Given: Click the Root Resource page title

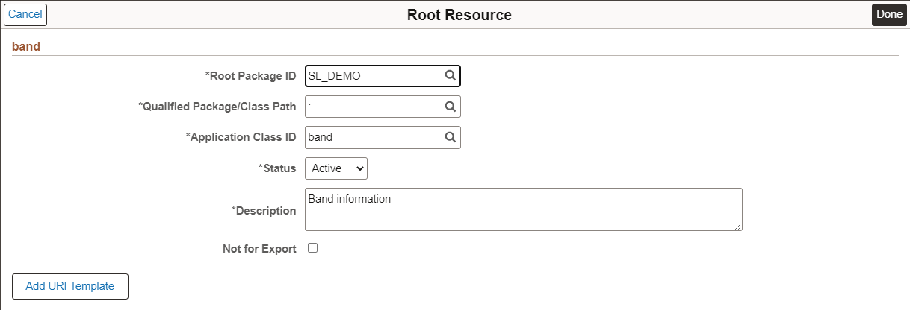Looking at the screenshot, I should pyautogui.click(x=459, y=15).
